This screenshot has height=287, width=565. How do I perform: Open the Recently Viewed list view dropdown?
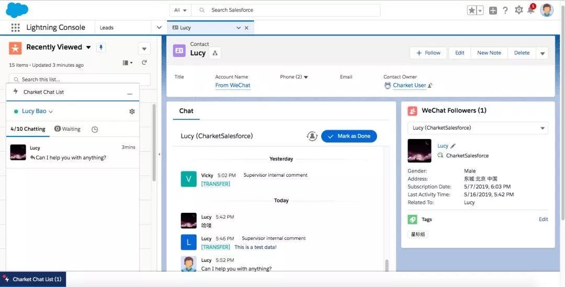tap(88, 48)
